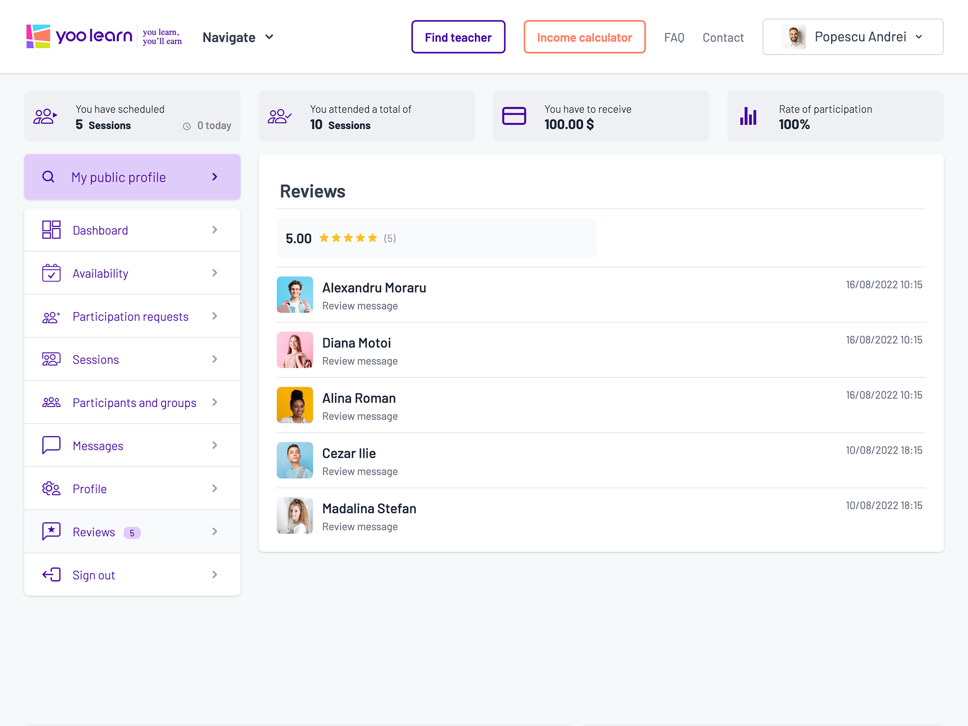Click the credit card earnings icon
968x726 pixels.
point(514,116)
